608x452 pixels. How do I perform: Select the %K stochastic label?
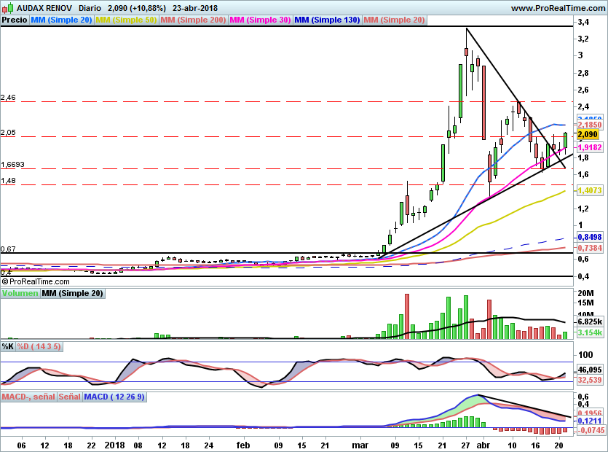(x=8, y=346)
